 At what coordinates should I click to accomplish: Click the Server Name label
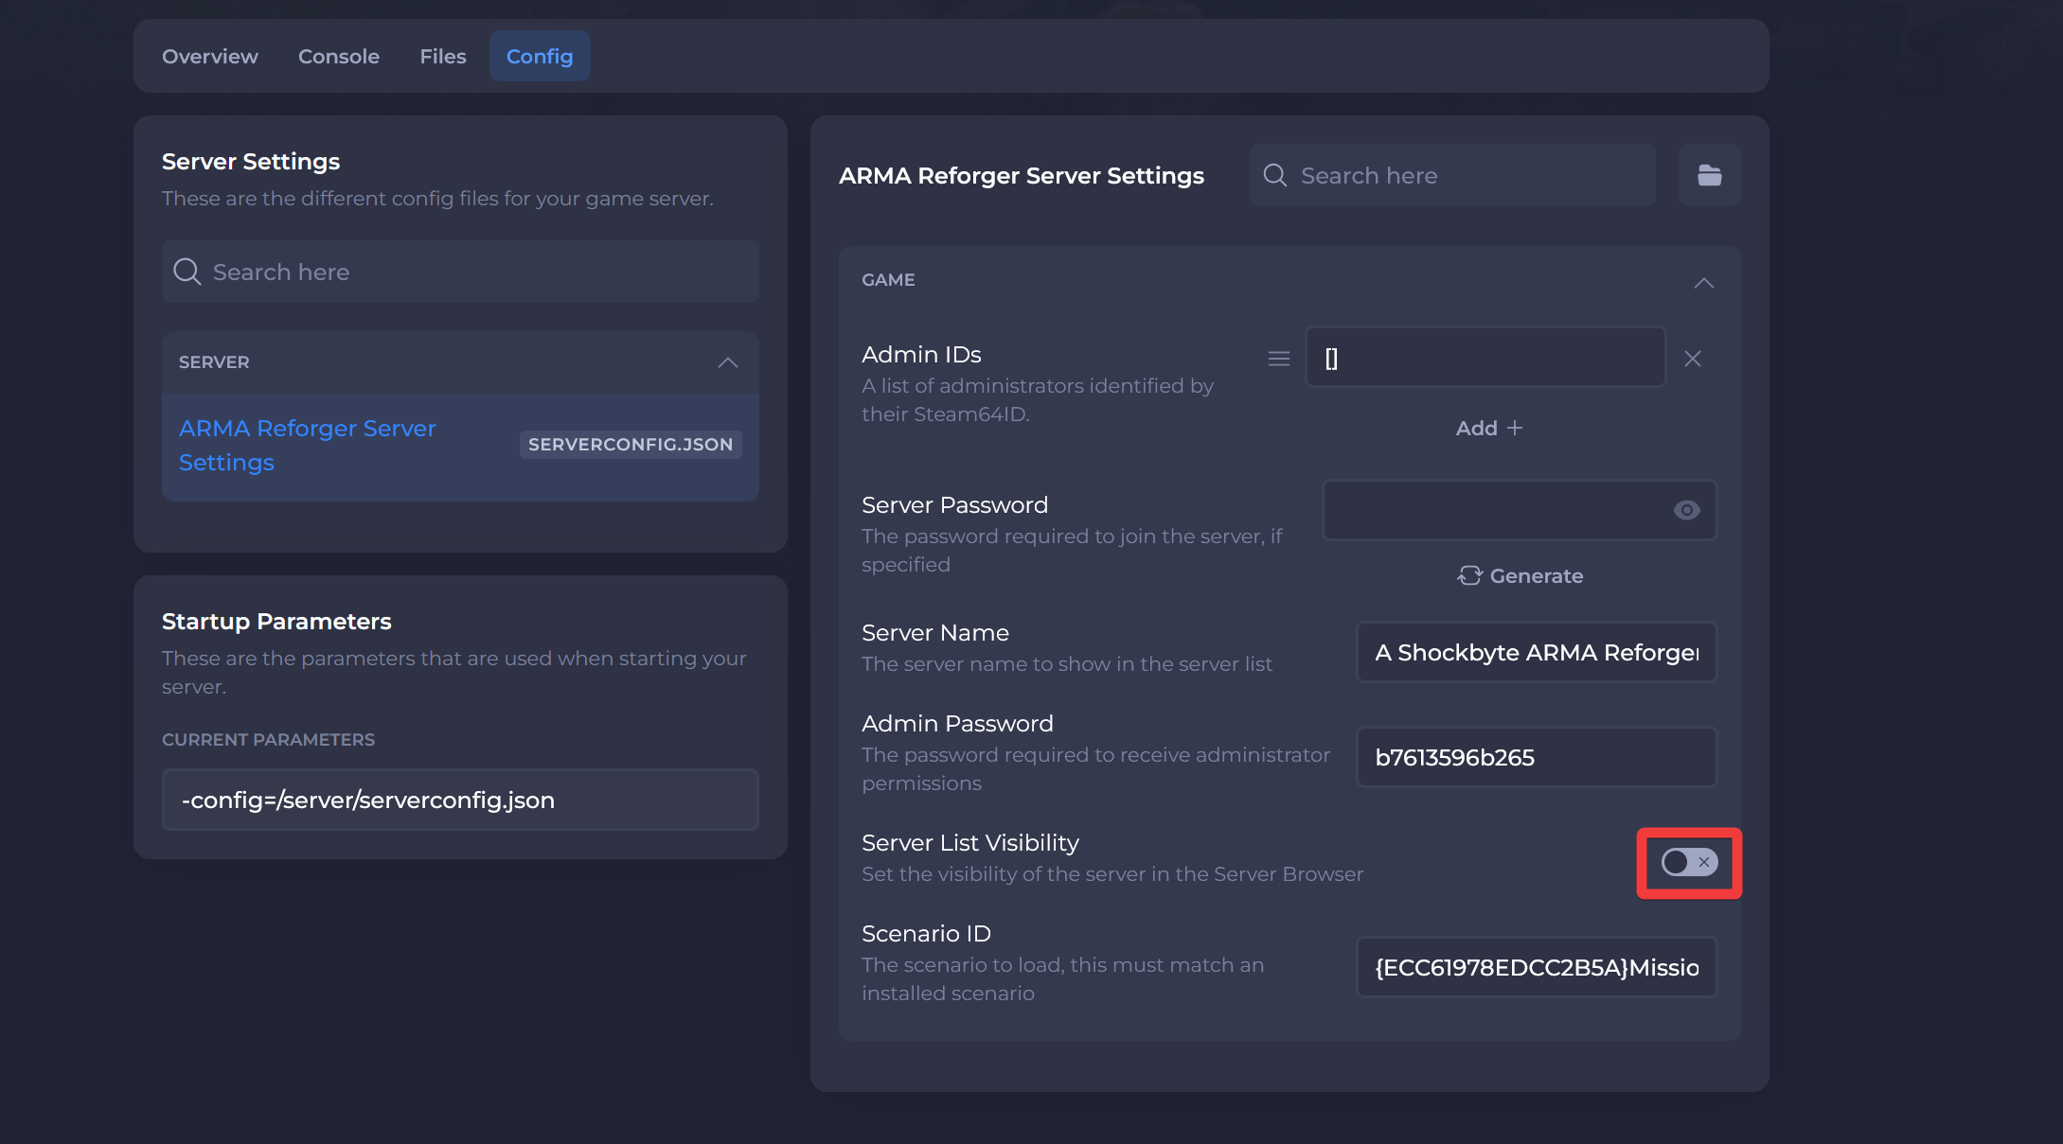coord(934,632)
